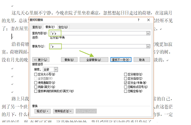Screen dimensions: 191x125
Task: Enable 区分前缀(X) checkbox
Action: [125, 74]
